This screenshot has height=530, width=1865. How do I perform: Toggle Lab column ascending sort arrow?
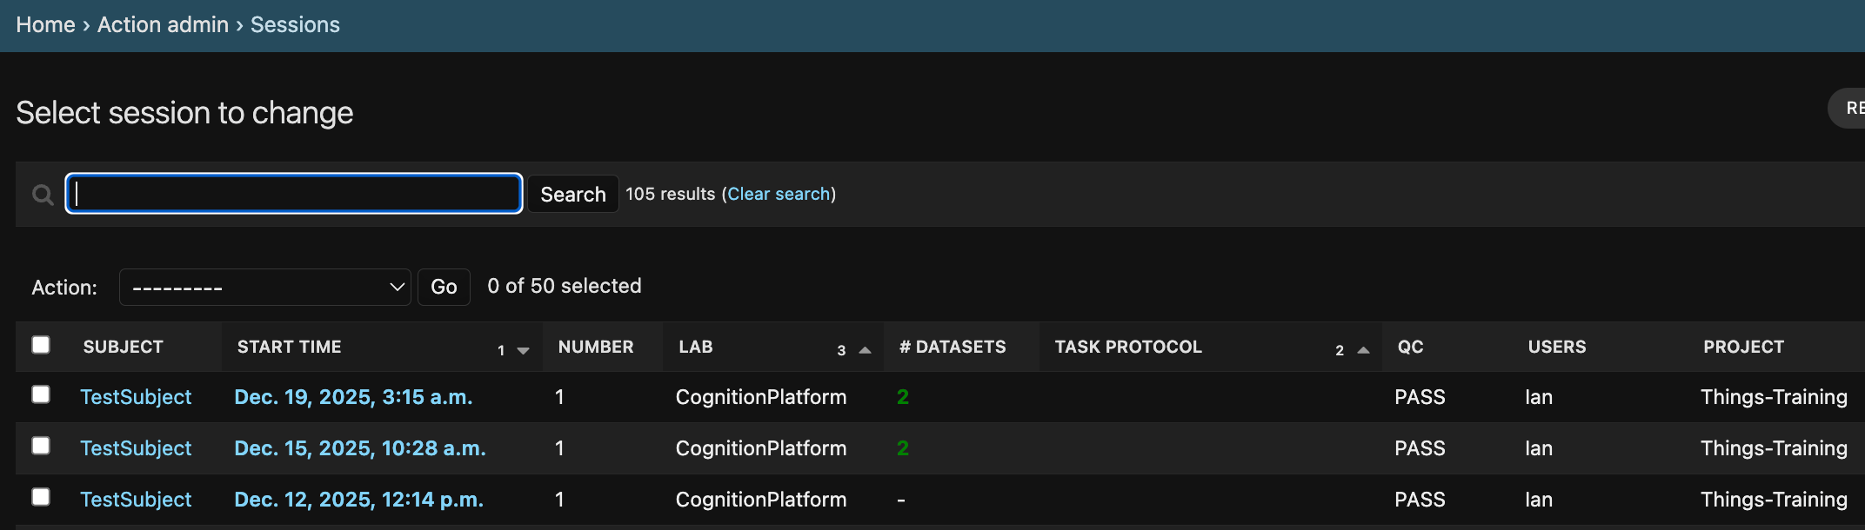click(865, 350)
